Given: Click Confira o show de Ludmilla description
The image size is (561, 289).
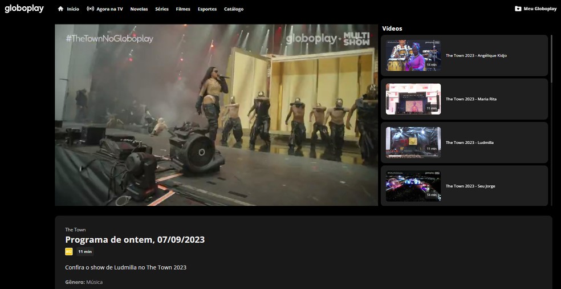Looking at the screenshot, I should [x=125, y=267].
